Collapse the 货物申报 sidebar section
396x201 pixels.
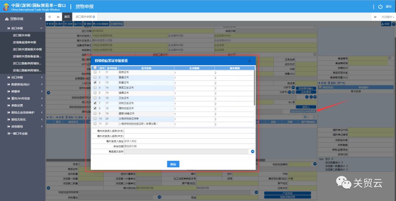tap(23, 19)
